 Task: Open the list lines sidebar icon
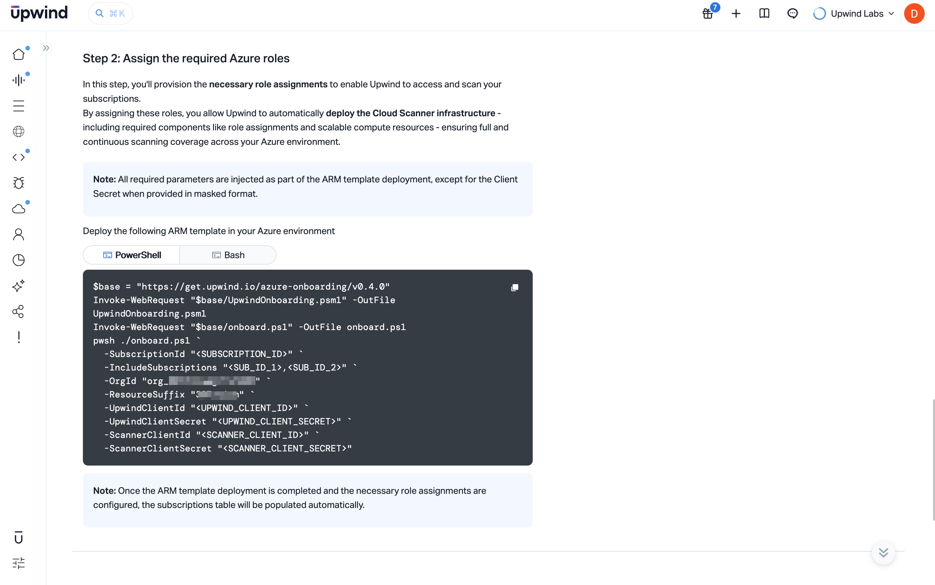(x=19, y=106)
